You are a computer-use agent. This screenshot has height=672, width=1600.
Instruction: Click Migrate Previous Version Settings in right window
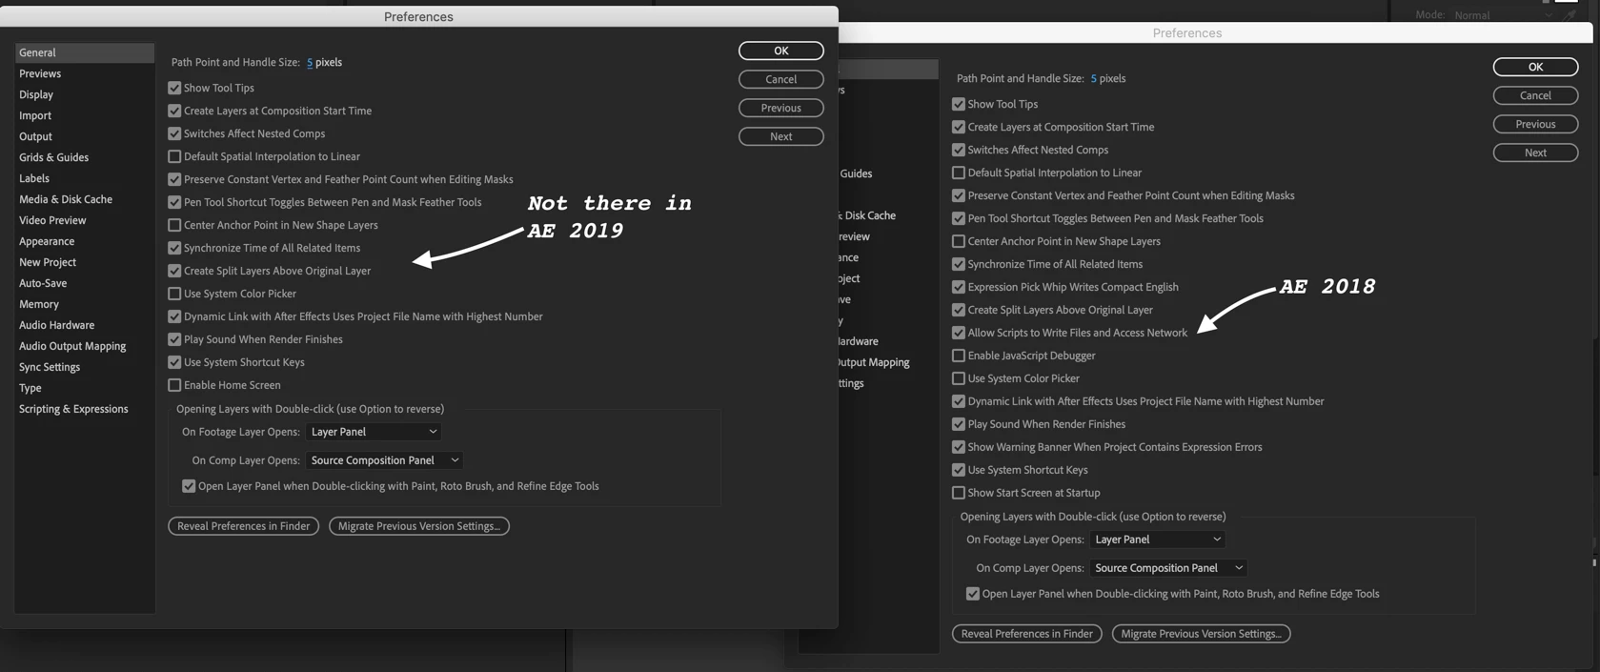pos(1202,634)
